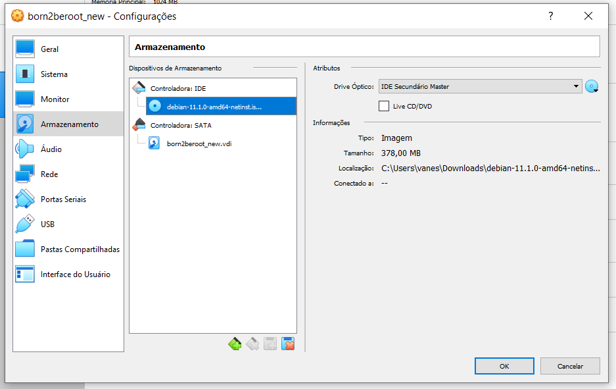Open the Monitor settings category

(x=68, y=99)
